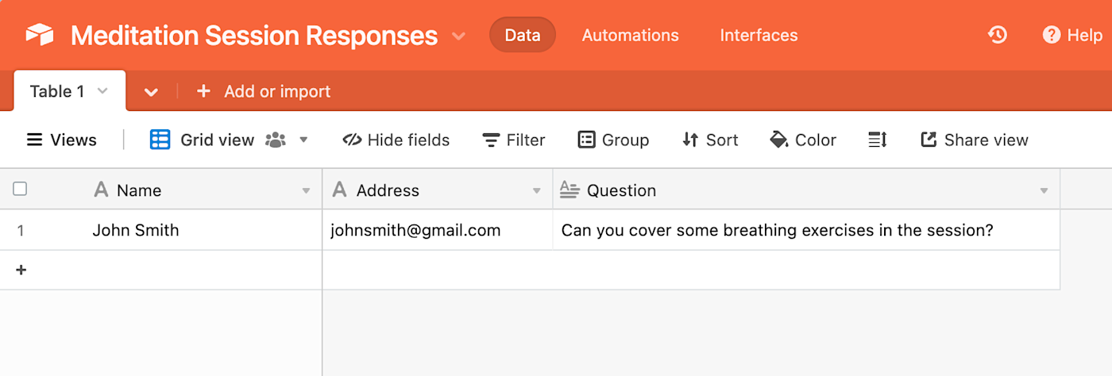
Task: Open the Help menu
Action: [x=1072, y=35]
